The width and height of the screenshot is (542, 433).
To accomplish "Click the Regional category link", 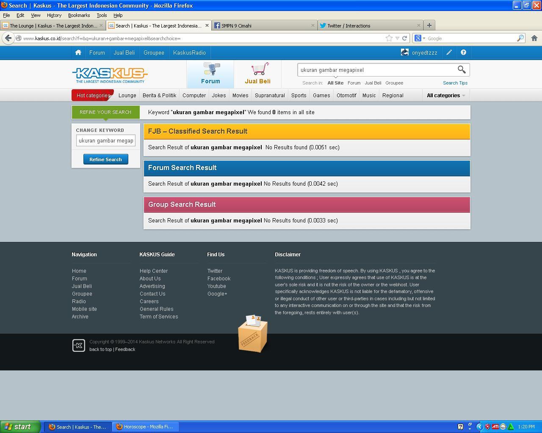I will (393, 95).
